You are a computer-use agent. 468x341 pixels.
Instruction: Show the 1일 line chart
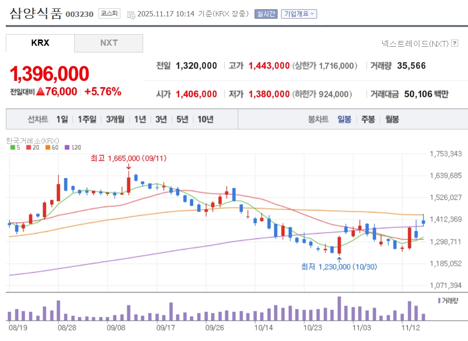(62, 119)
